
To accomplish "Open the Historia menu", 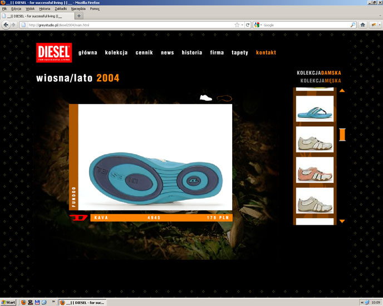I will click(x=45, y=8).
